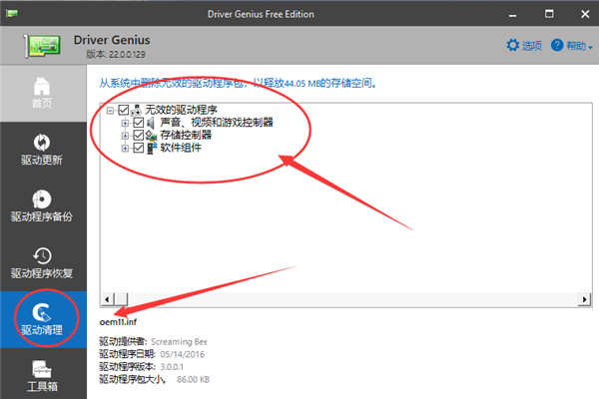Screen dimensions: 599x399
Task: Click the Driver Genius circuit board logo
Action: click(x=42, y=46)
